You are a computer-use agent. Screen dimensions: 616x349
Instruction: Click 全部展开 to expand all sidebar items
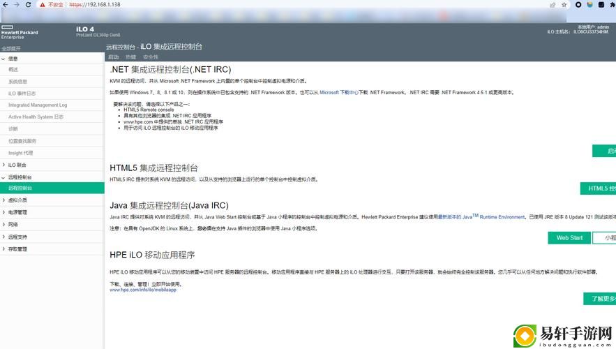click(x=11, y=49)
